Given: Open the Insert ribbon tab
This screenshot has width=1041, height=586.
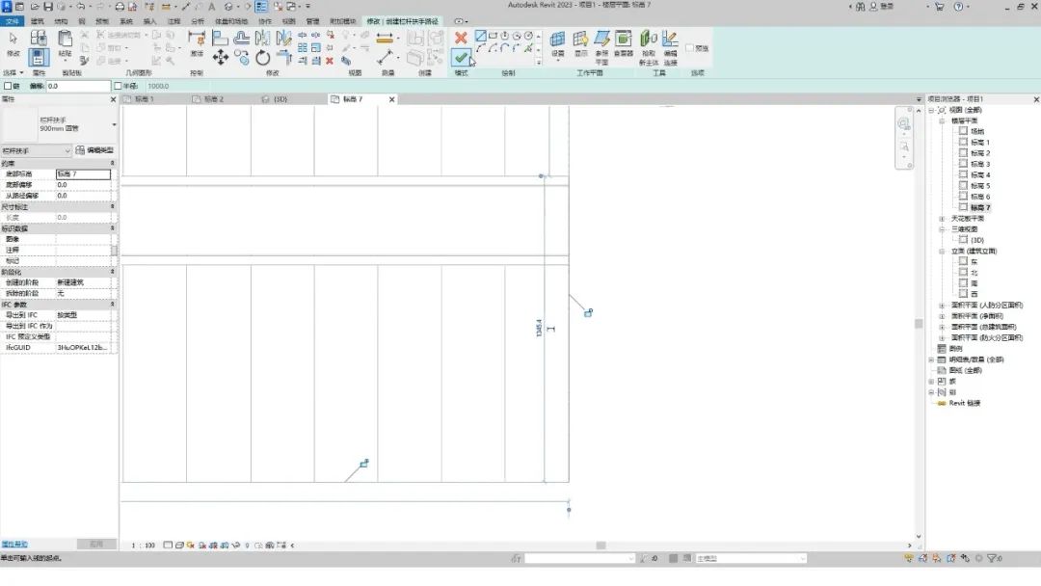Looking at the screenshot, I should tap(150, 21).
